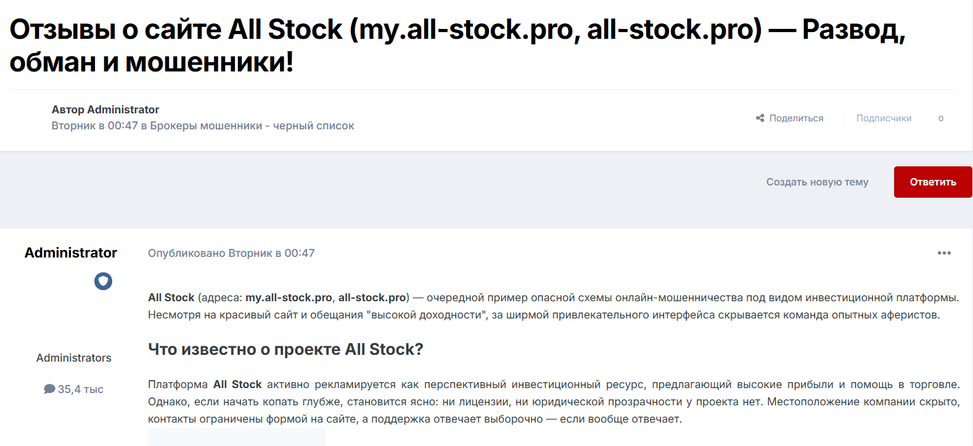This screenshot has height=446, width=973.
Task: Open the post options three-dot menu
Action: pyautogui.click(x=943, y=253)
